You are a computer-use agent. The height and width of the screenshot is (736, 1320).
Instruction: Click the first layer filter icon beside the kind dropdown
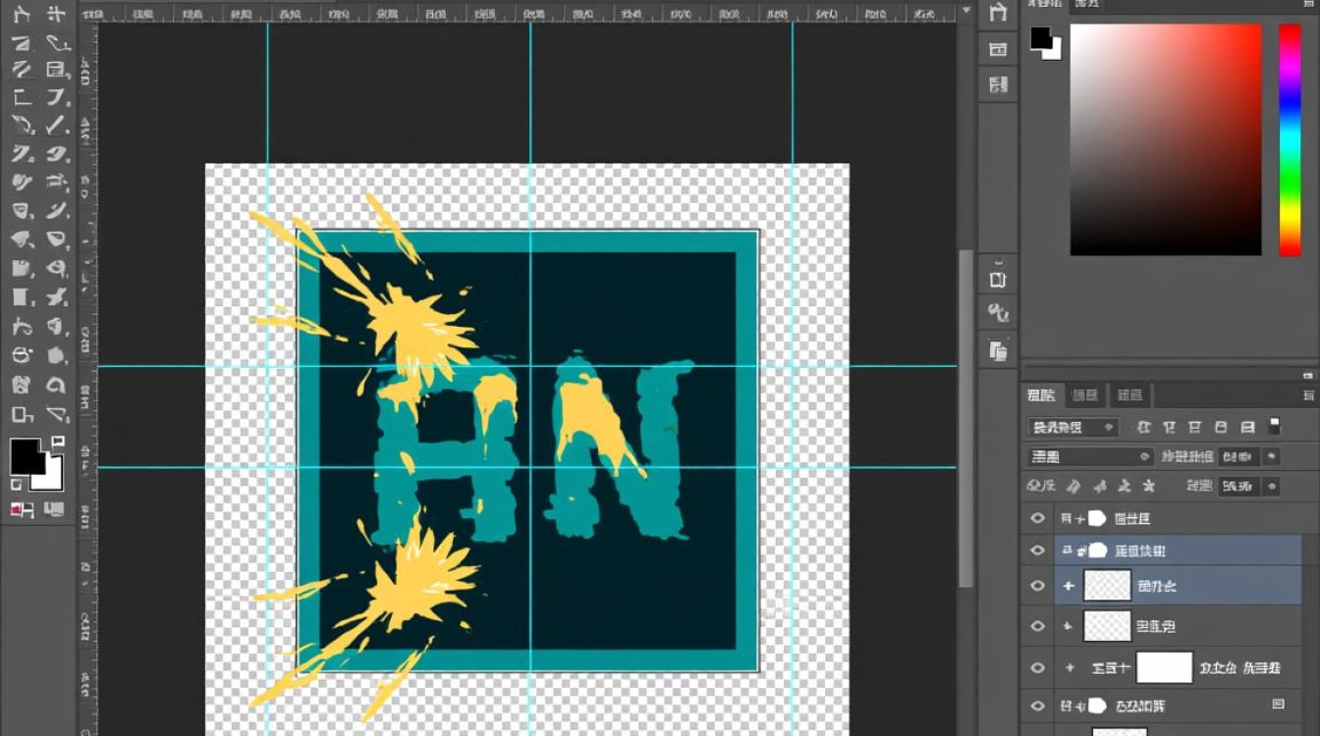[x=1144, y=428]
